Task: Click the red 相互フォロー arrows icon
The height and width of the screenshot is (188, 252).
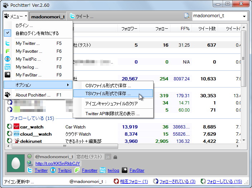Action: click(116, 182)
